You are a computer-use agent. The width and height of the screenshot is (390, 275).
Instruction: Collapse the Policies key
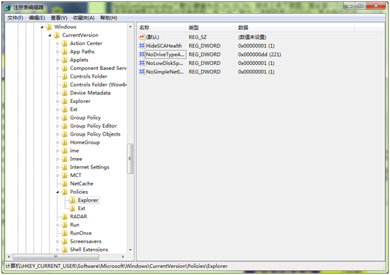click(x=57, y=192)
